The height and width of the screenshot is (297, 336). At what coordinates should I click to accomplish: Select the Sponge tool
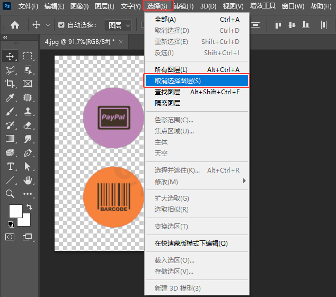pos(10,152)
